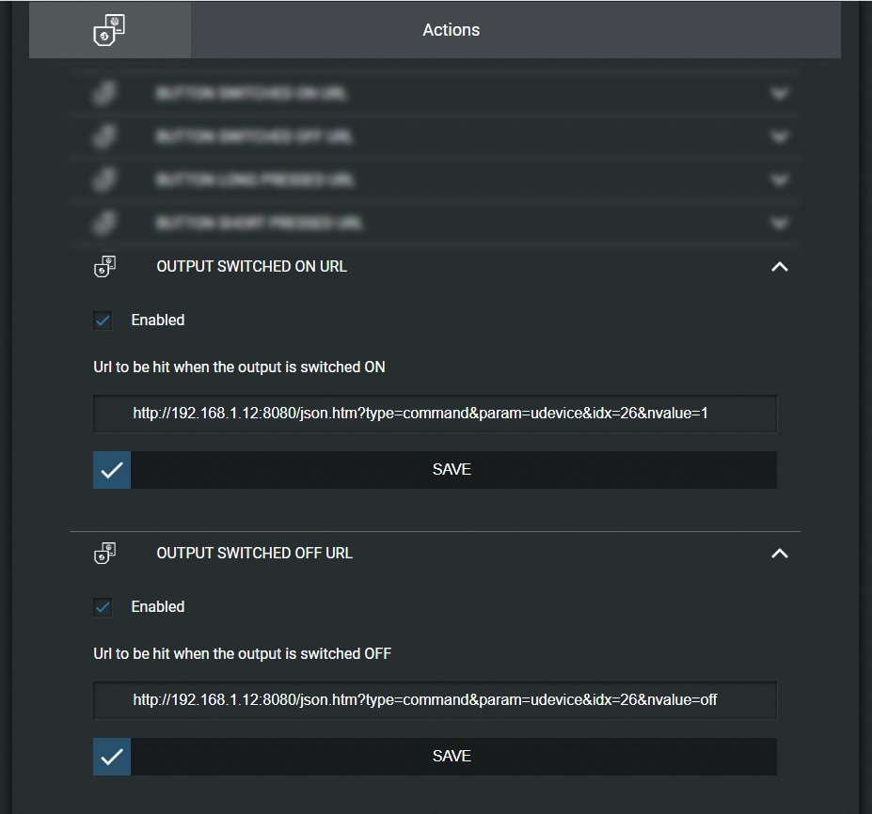Click the Output Switched OFF URL section icon
The image size is (872, 814).
[104, 554]
